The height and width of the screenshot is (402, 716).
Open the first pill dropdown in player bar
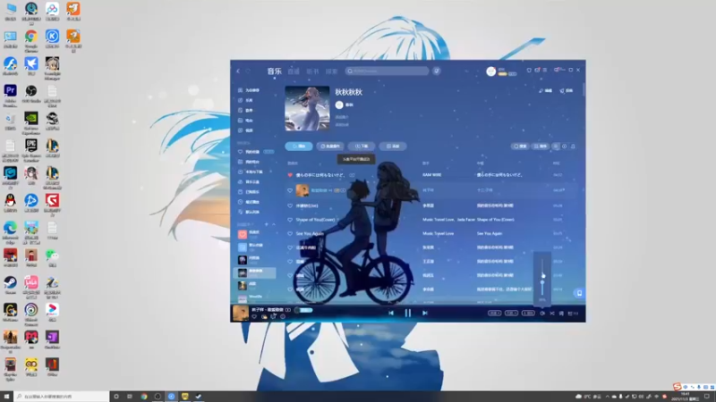[495, 314]
